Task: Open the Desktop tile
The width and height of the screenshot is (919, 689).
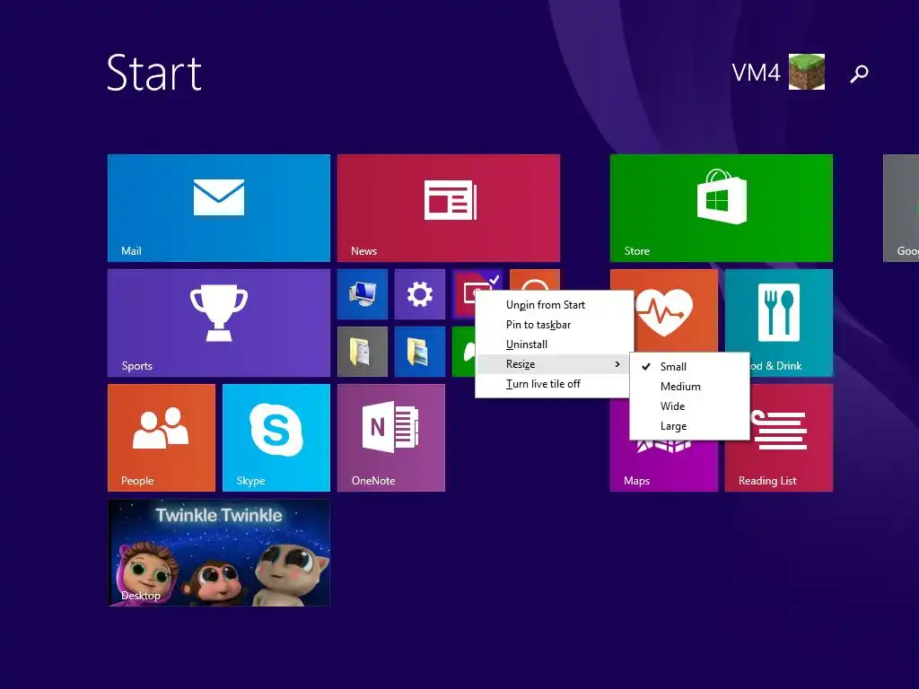Action: click(219, 553)
